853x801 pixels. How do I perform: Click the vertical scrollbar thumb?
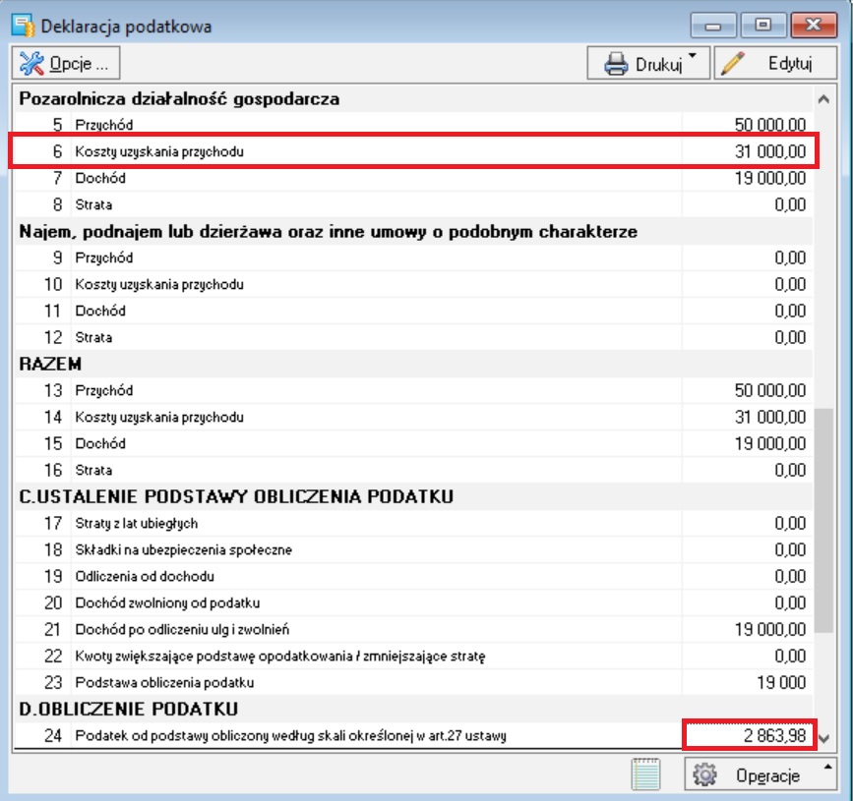click(824, 521)
